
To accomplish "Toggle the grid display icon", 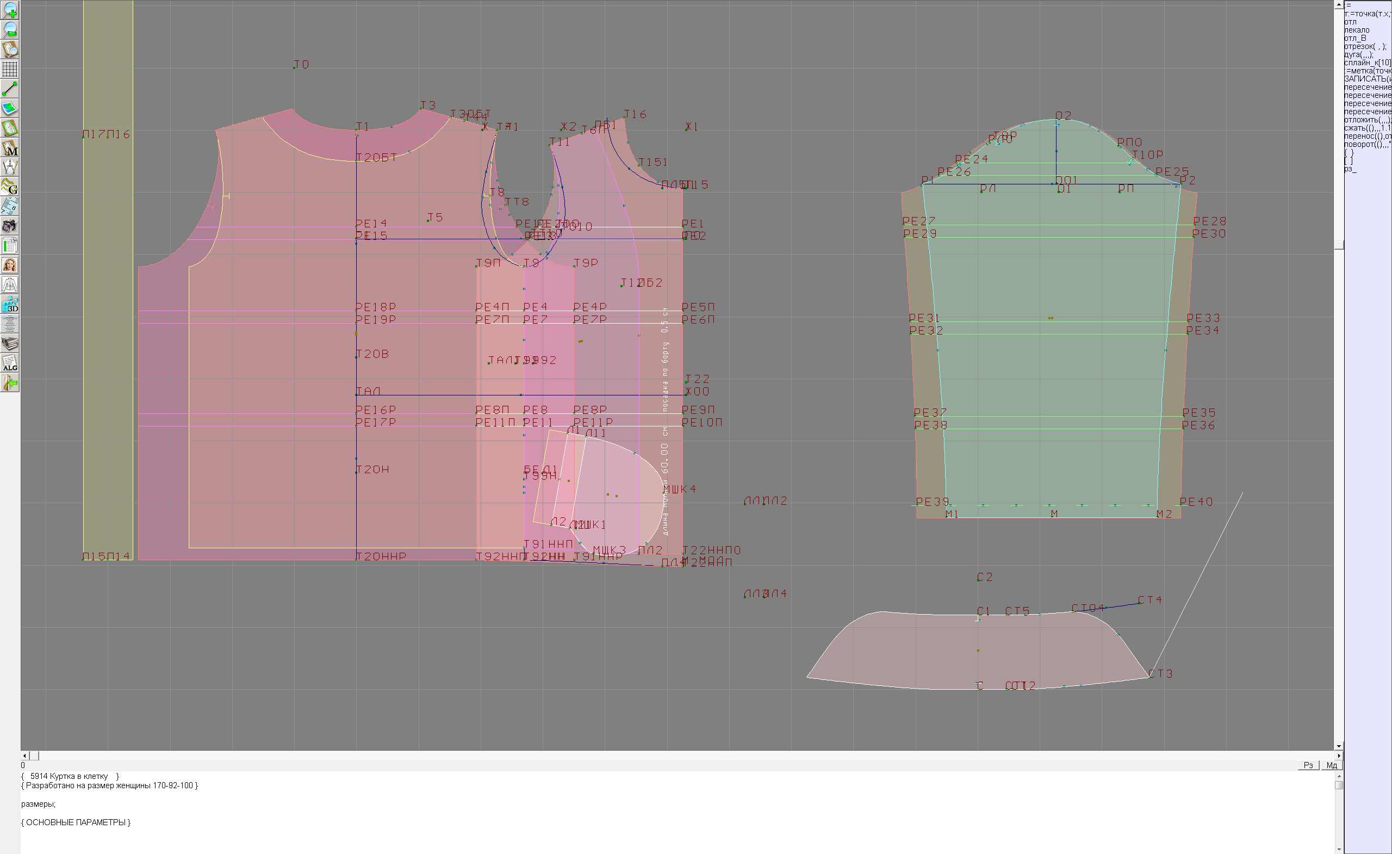I will 10,69.
